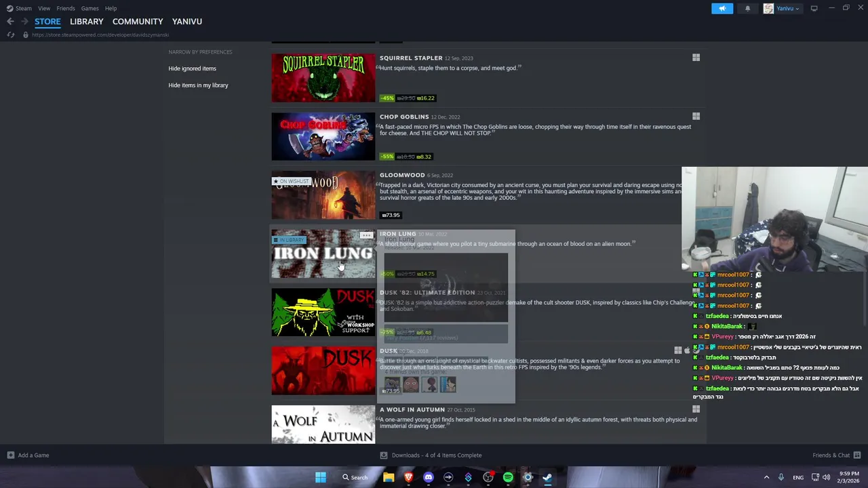The width and height of the screenshot is (868, 488).
Task: Click Chop Goblins -55% discount price
Action: [406, 157]
